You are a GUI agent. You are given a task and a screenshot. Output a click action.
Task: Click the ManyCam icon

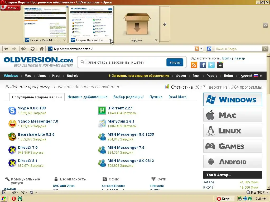(102, 124)
